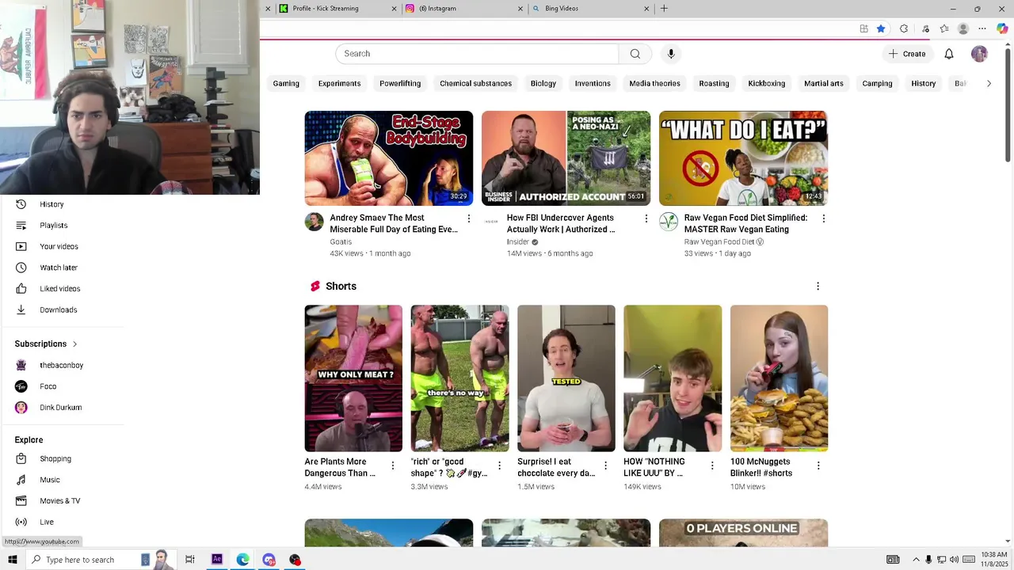Select the Chemical substances chip
Image resolution: width=1014 pixels, height=570 pixels.
pyautogui.click(x=475, y=83)
